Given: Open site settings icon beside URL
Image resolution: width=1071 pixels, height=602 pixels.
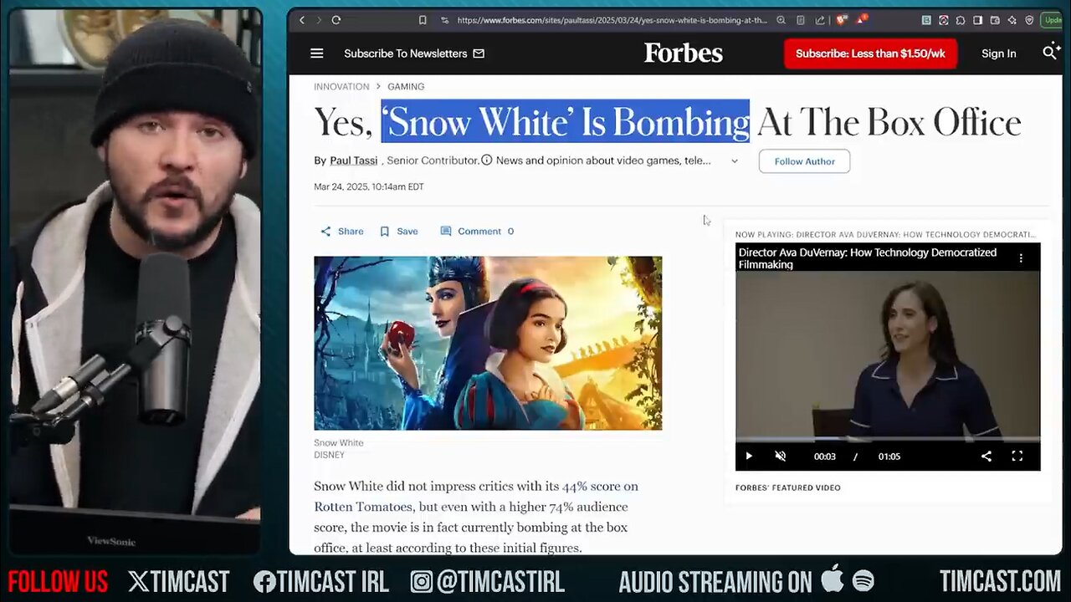Looking at the screenshot, I should (x=443, y=20).
